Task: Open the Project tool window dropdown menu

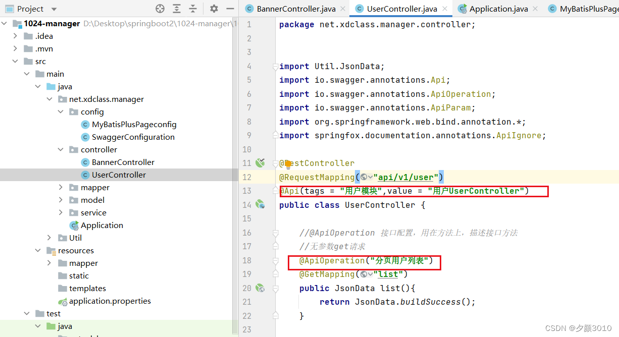Action: click(54, 9)
